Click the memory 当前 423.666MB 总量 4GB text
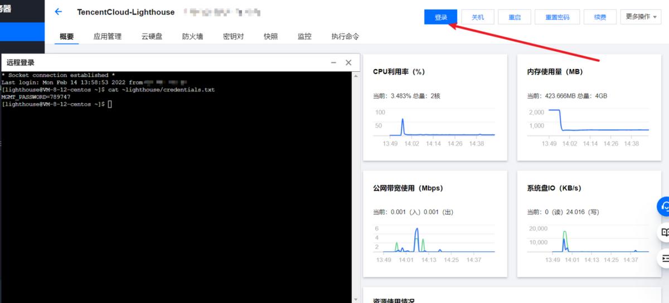The height and width of the screenshot is (303, 669). (567, 96)
